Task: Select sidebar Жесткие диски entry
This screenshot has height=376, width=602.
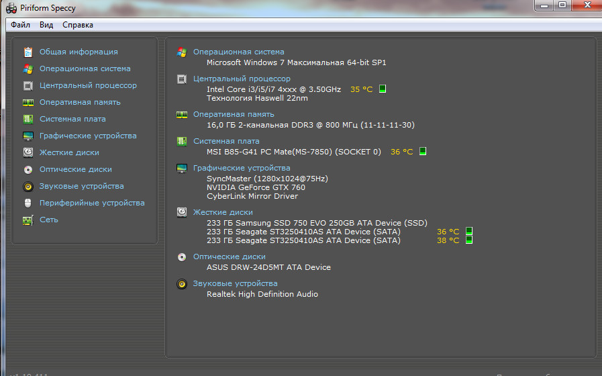Action: (69, 152)
